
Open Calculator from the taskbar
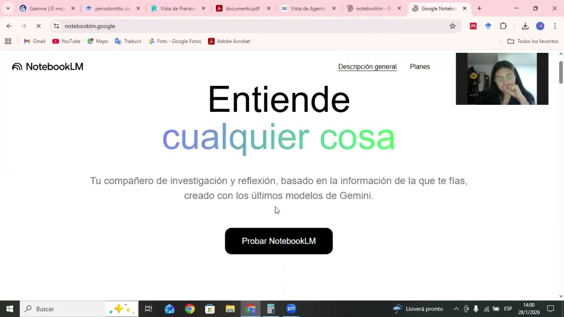point(271,309)
